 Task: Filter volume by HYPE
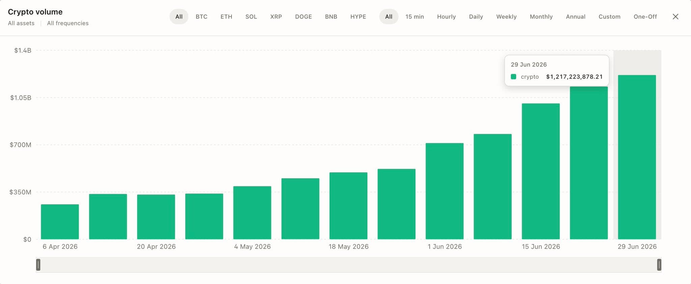point(358,17)
